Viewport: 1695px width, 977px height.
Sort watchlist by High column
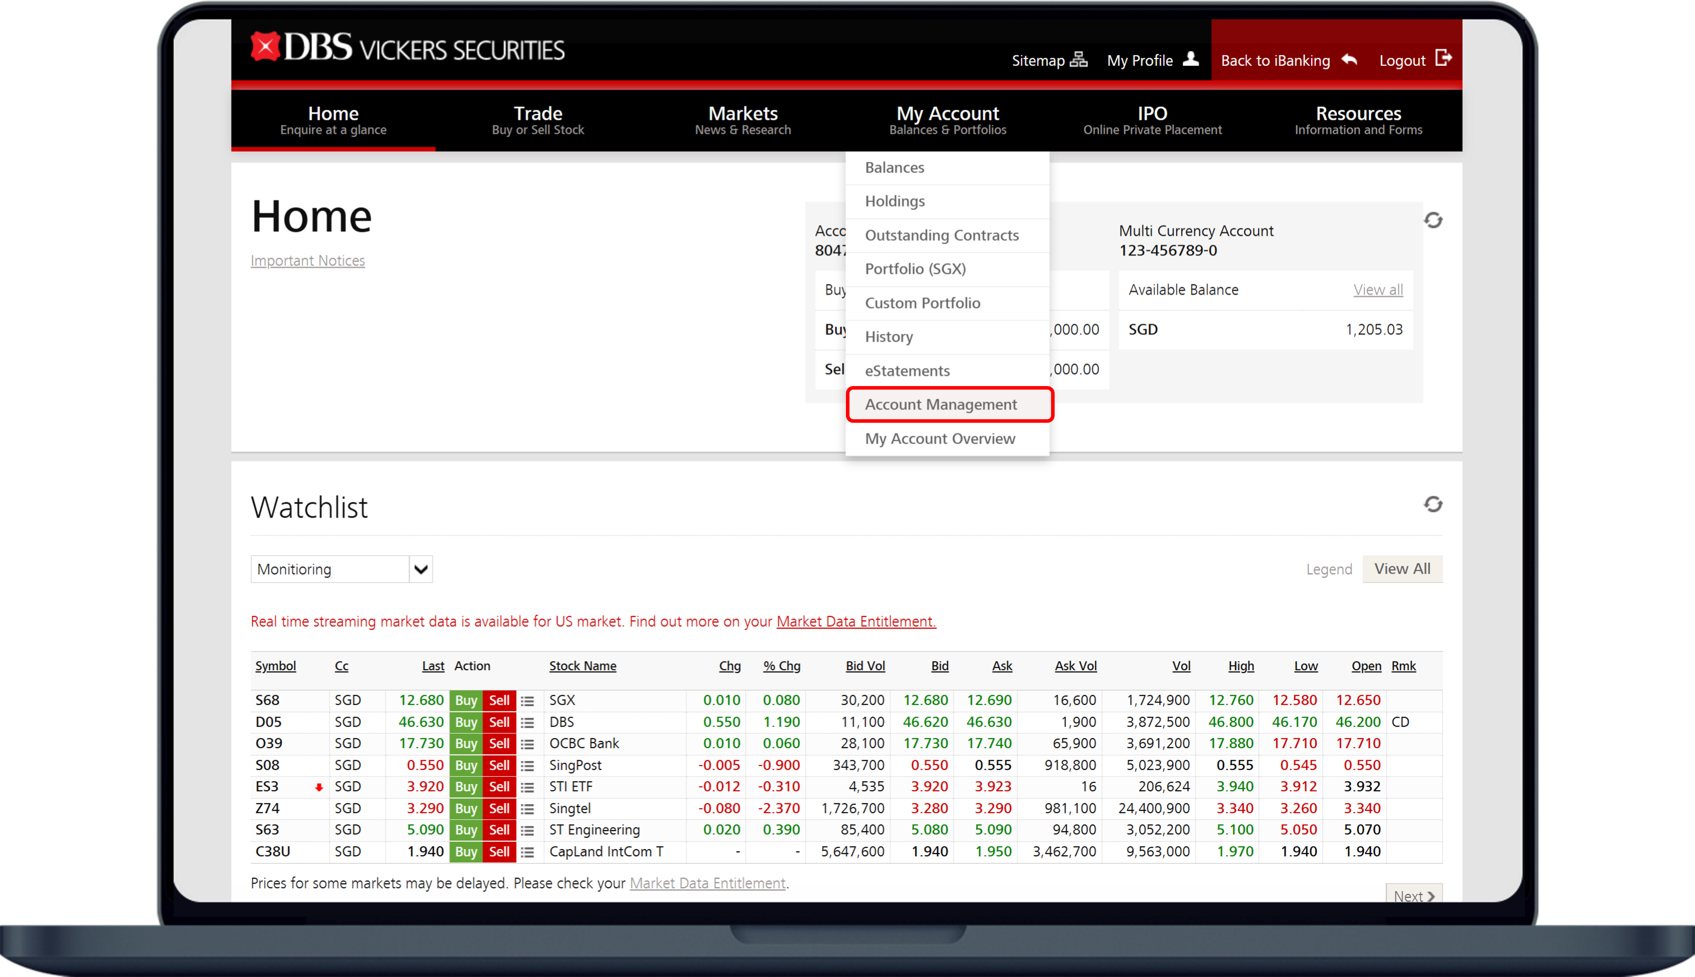click(1241, 666)
